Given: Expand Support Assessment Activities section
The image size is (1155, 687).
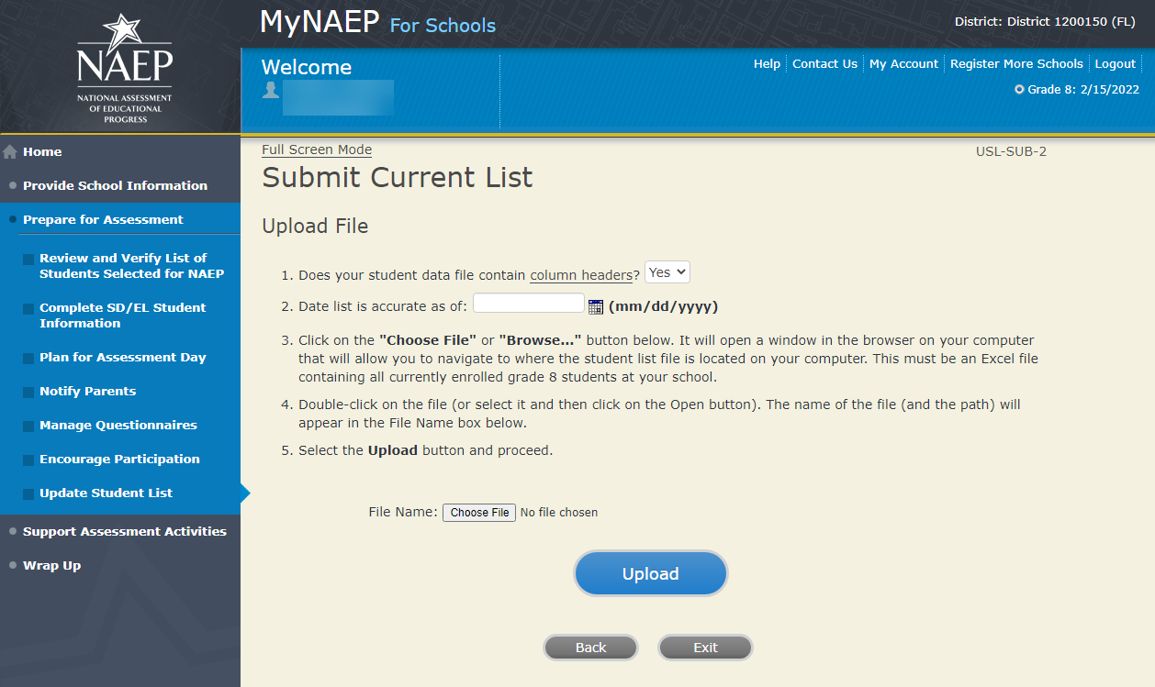Looking at the screenshot, I should click(x=124, y=531).
